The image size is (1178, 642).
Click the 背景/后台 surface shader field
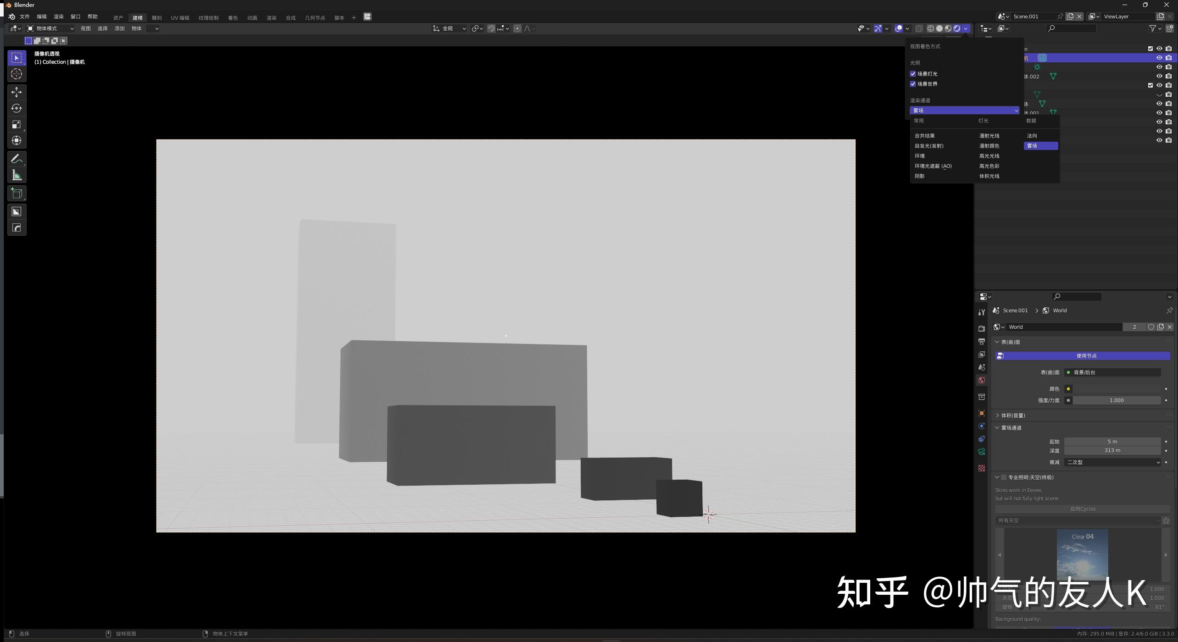click(x=1112, y=372)
